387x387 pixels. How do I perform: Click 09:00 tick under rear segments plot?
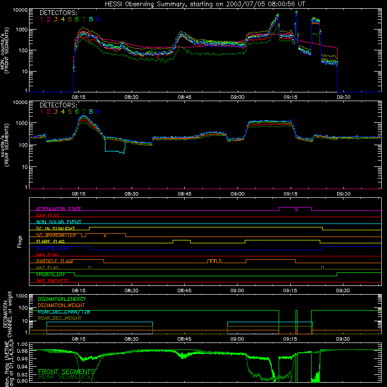pyautogui.click(x=238, y=194)
